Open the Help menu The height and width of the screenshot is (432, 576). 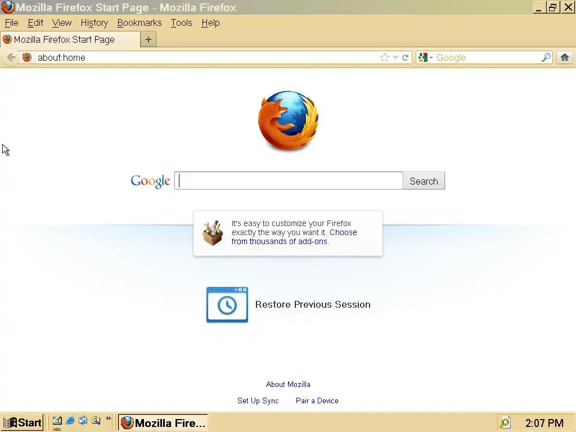(210, 22)
